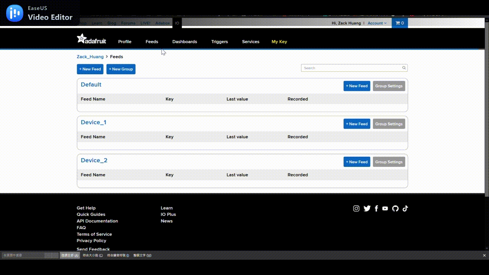This screenshot has width=489, height=275.
Task: Open Group Settings for Device_2
Action: tap(389, 162)
